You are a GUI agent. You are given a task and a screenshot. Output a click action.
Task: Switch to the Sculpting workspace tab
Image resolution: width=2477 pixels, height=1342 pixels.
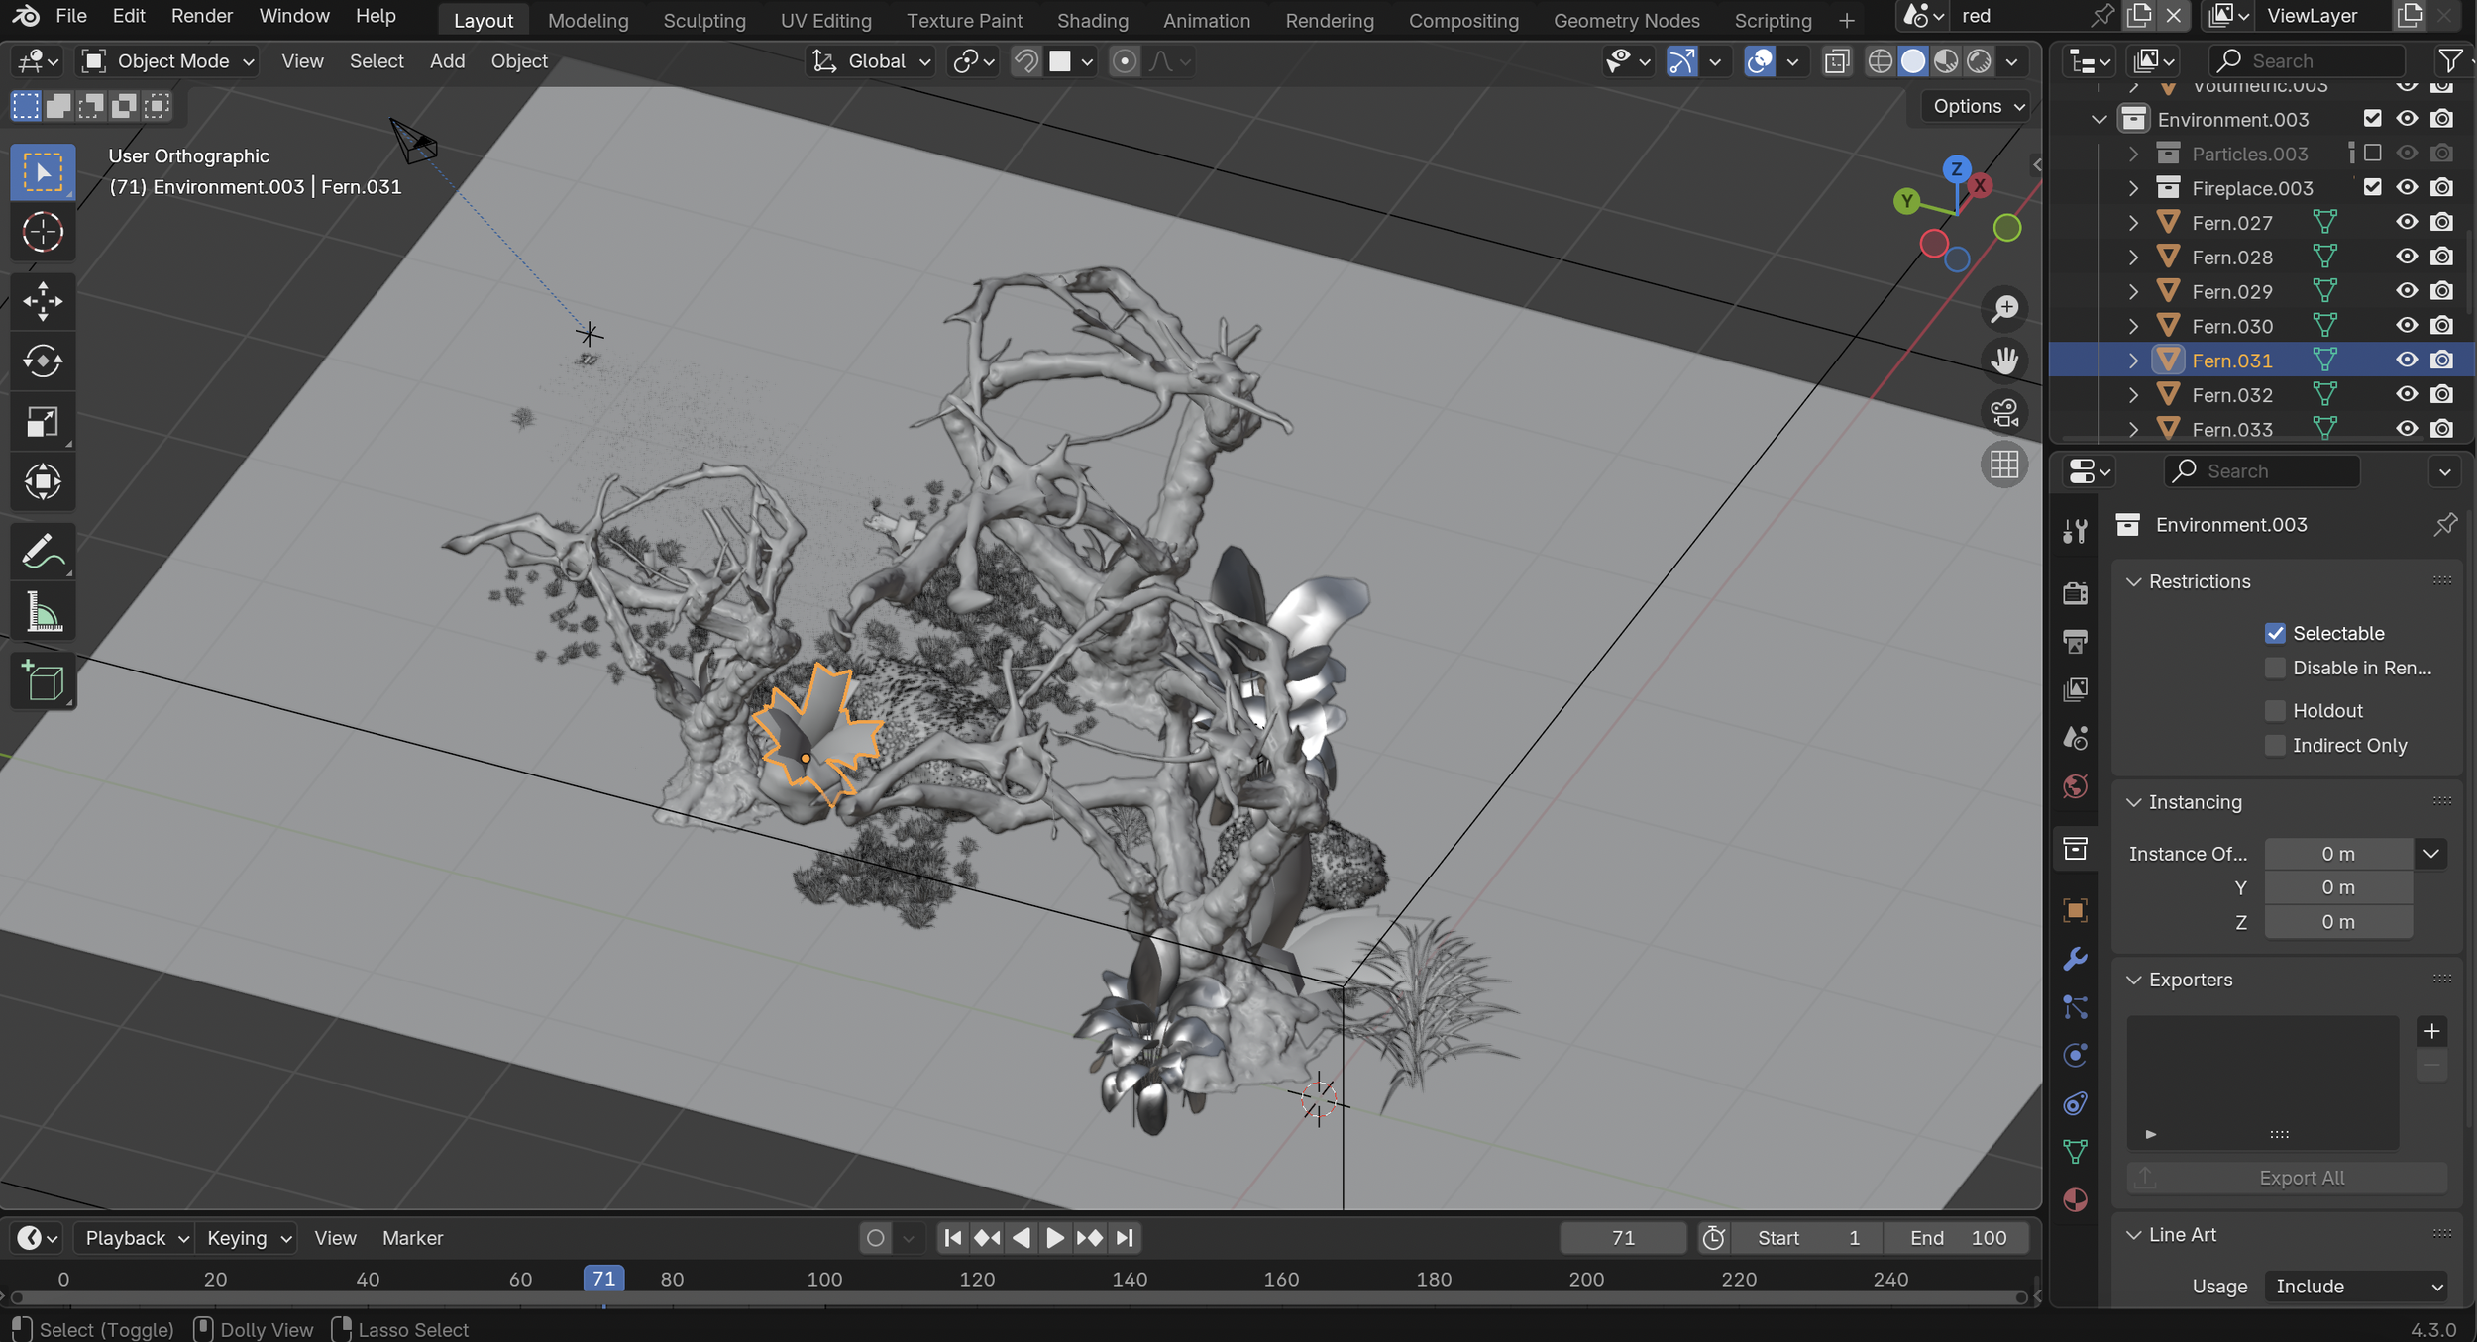[x=703, y=20]
